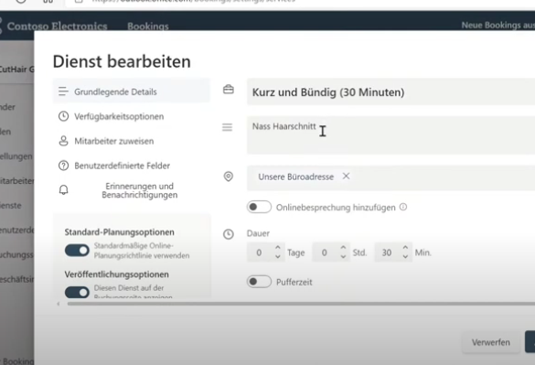
Task: Click the Verwerfen button
Action: pyautogui.click(x=490, y=342)
